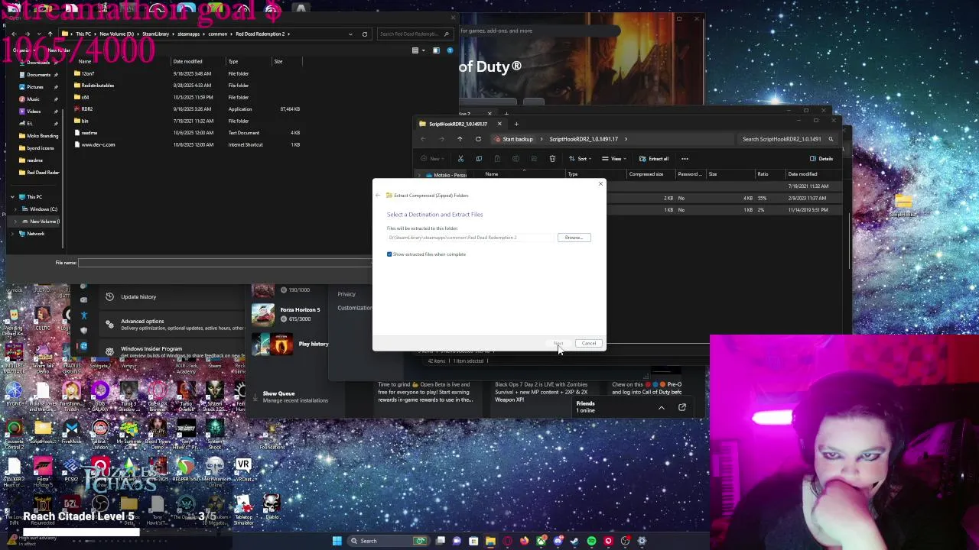The image size is (979, 550).
Task: Open Moko Branding quick access folder
Action: 42,136
